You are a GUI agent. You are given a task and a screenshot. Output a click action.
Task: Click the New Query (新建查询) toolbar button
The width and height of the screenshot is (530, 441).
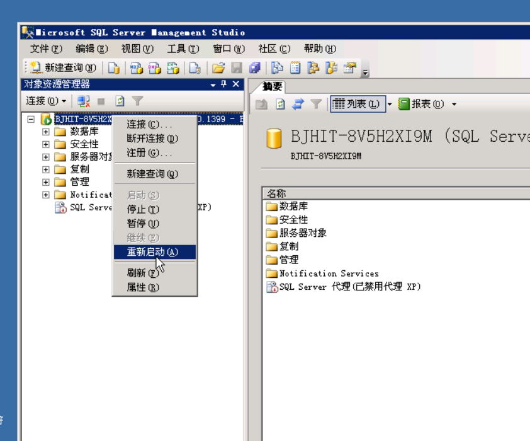point(64,68)
